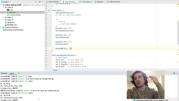Click the Externally added files notification
Image resolution: width=179 pixels, height=101 pixels.
click(152, 100)
